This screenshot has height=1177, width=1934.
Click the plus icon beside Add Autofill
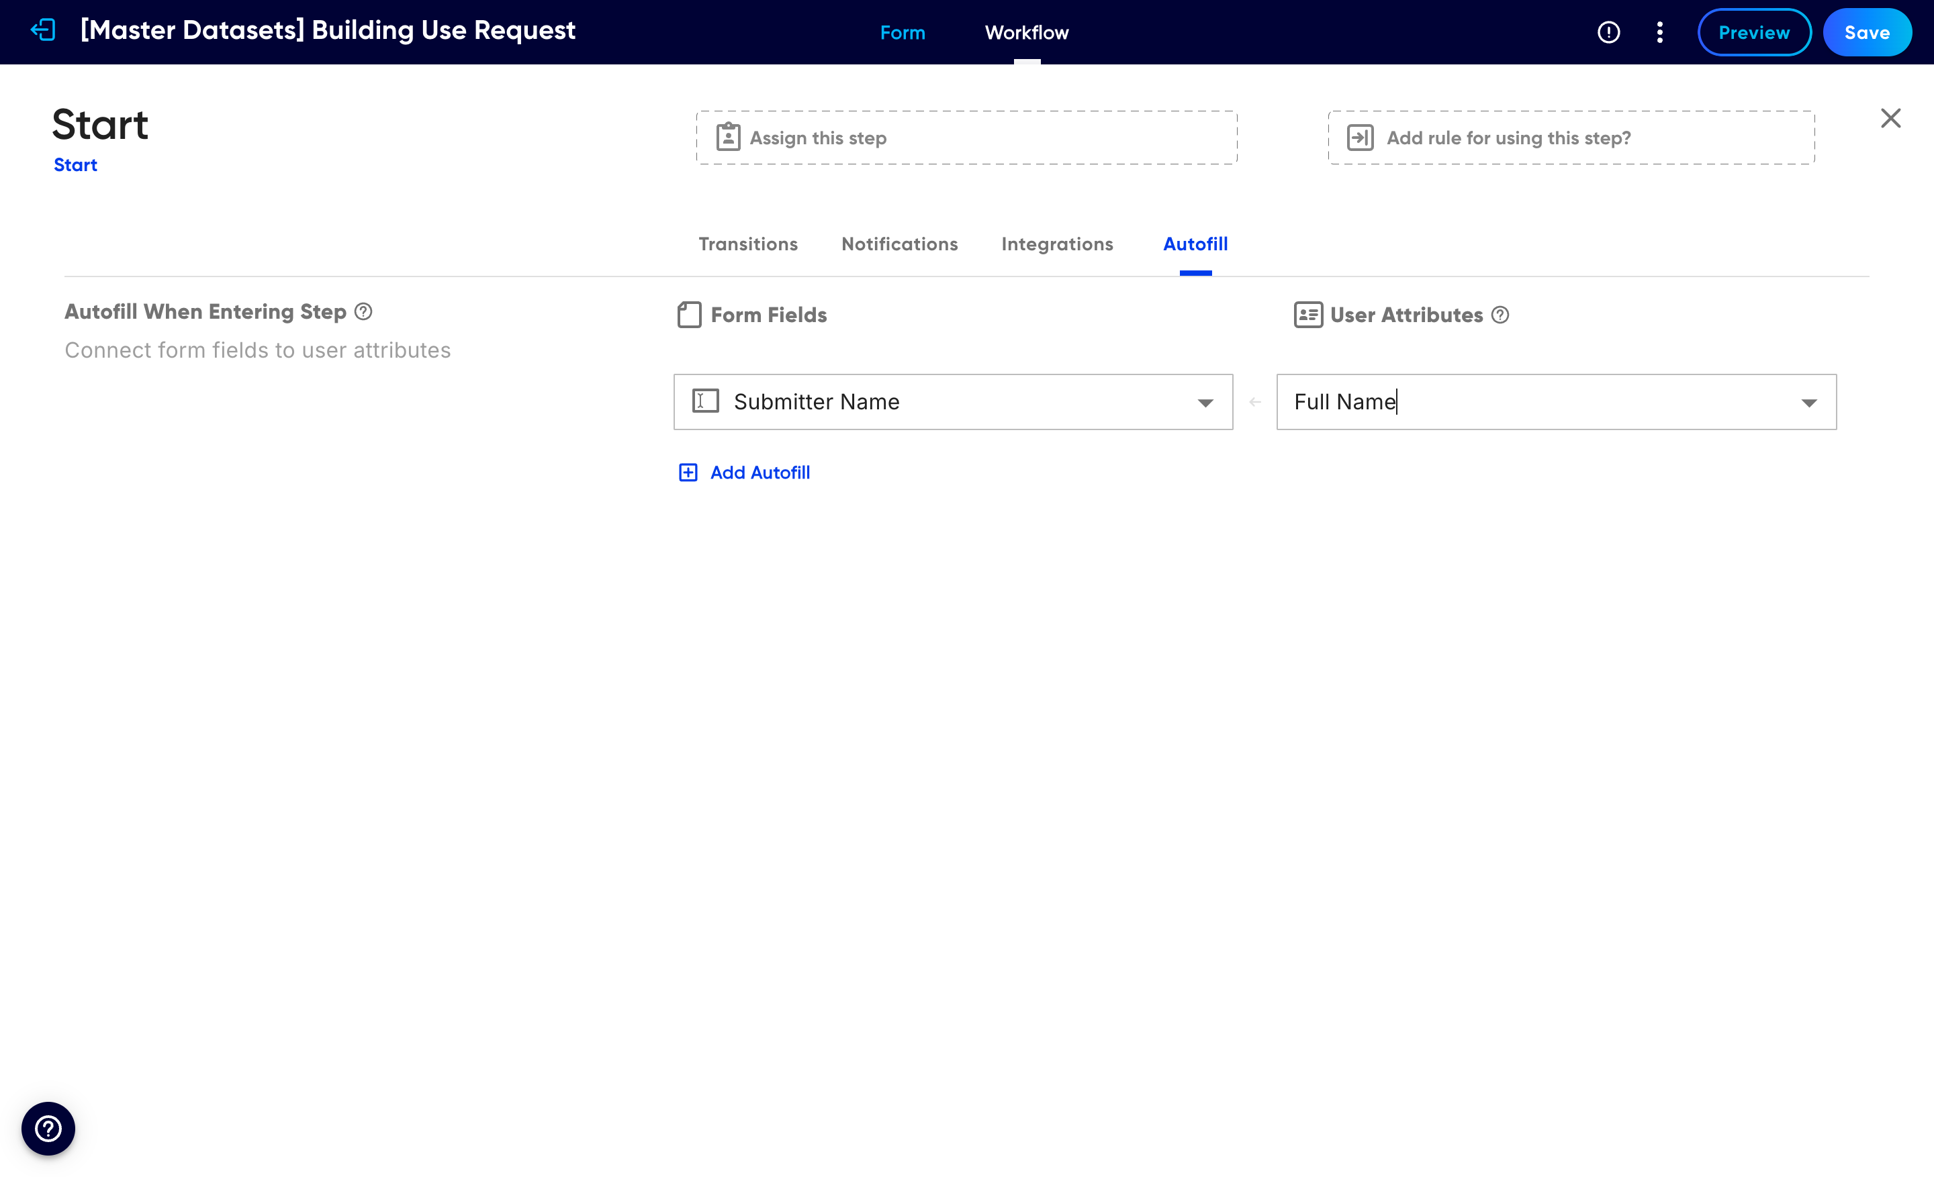[688, 472]
